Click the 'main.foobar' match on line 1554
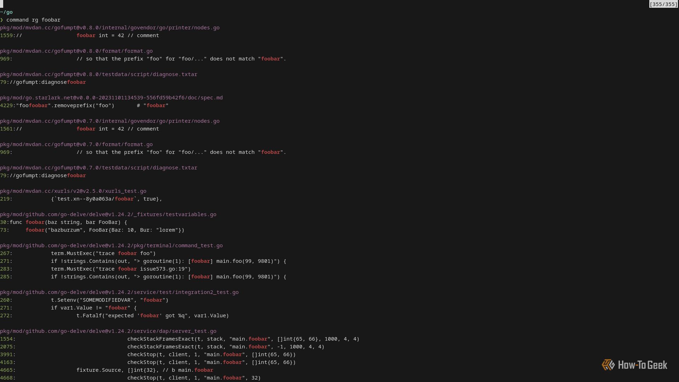The height and width of the screenshot is (382, 679). pos(249,339)
